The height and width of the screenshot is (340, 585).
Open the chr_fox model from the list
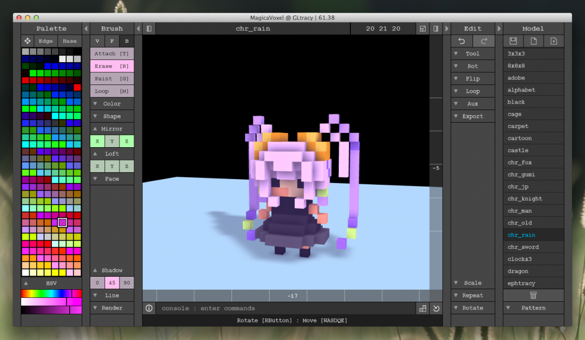point(518,162)
